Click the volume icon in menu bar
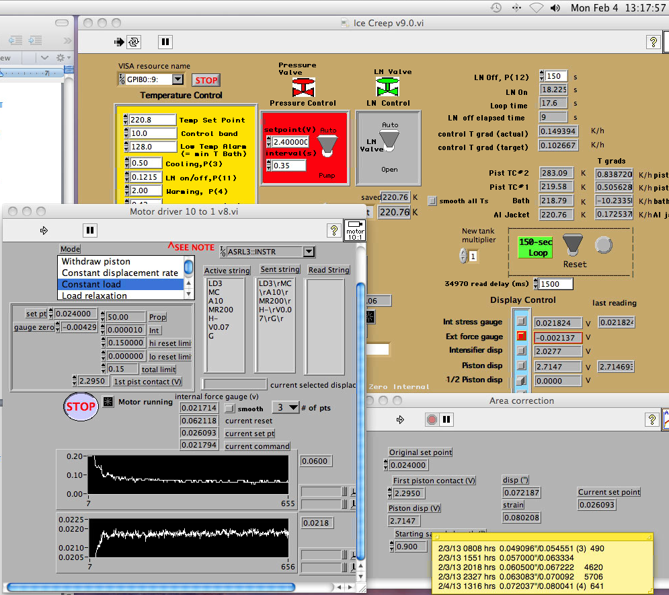 (x=555, y=8)
